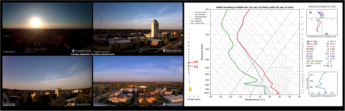Click the NIU logo in the tower webcam

[172, 51]
